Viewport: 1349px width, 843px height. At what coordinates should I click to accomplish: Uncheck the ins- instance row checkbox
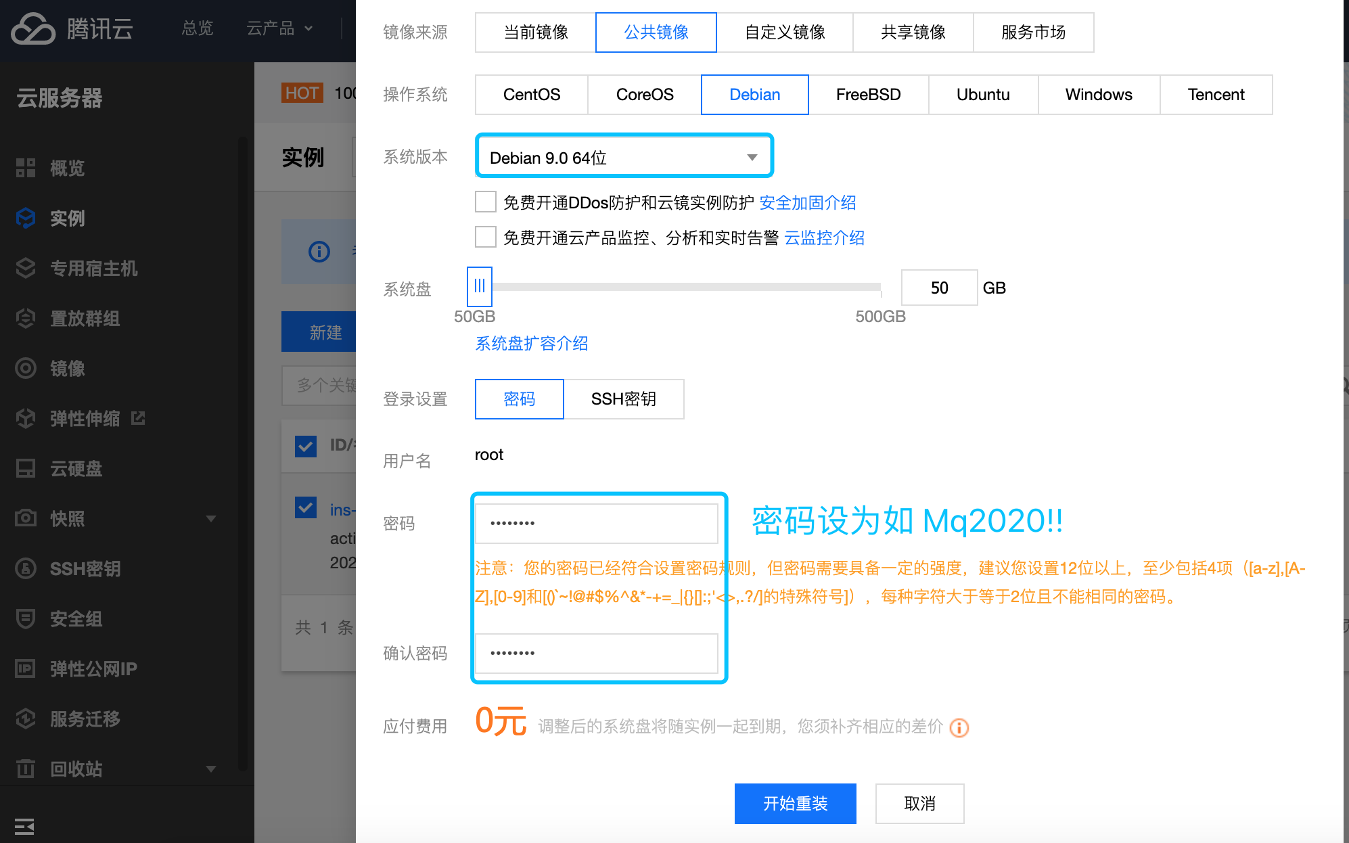[306, 507]
